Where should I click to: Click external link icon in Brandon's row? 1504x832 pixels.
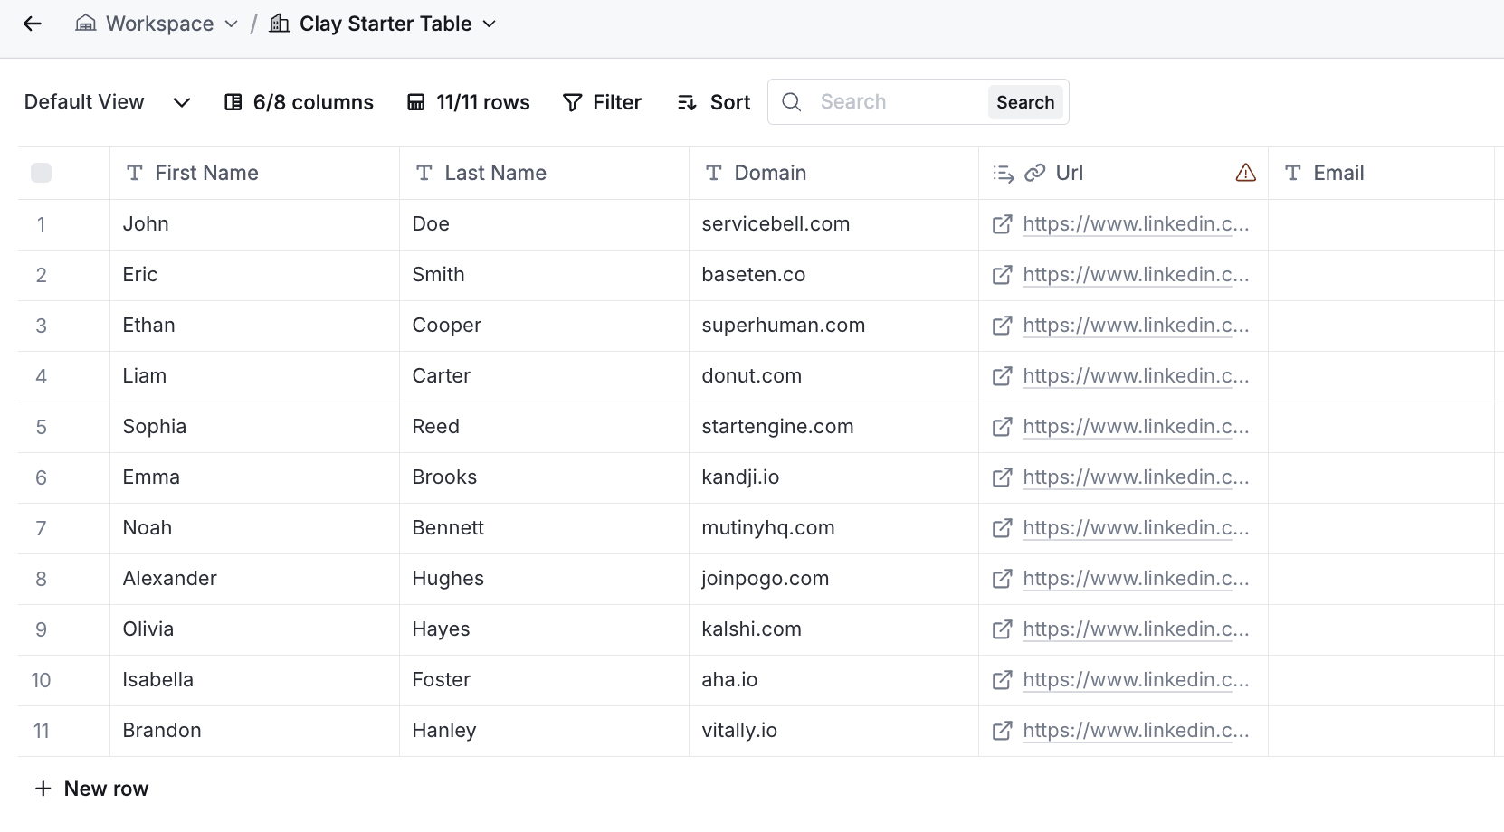click(x=1002, y=731)
